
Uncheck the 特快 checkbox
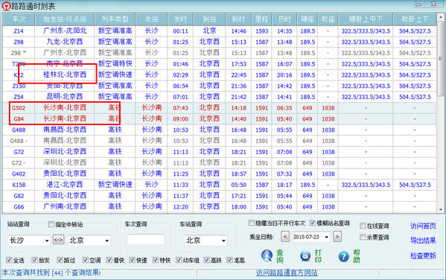click(156, 260)
